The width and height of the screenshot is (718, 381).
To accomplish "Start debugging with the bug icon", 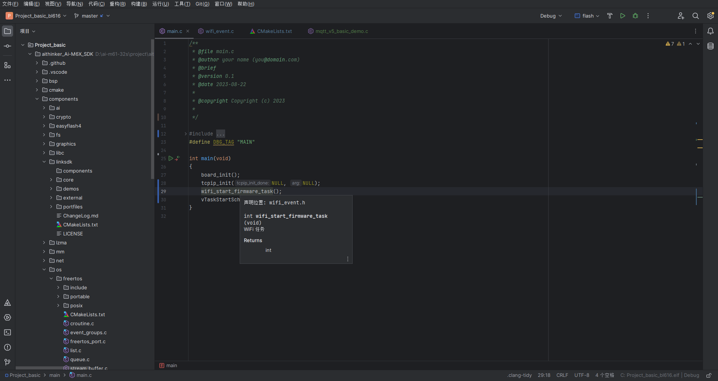I will tap(635, 16).
